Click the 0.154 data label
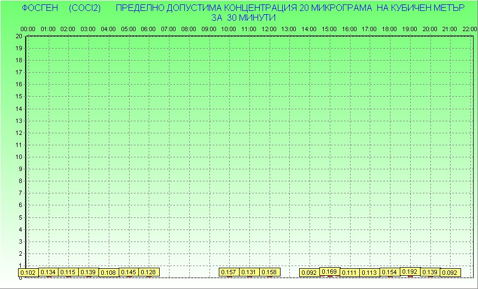Screen dimensions: 478x289 coord(389,272)
